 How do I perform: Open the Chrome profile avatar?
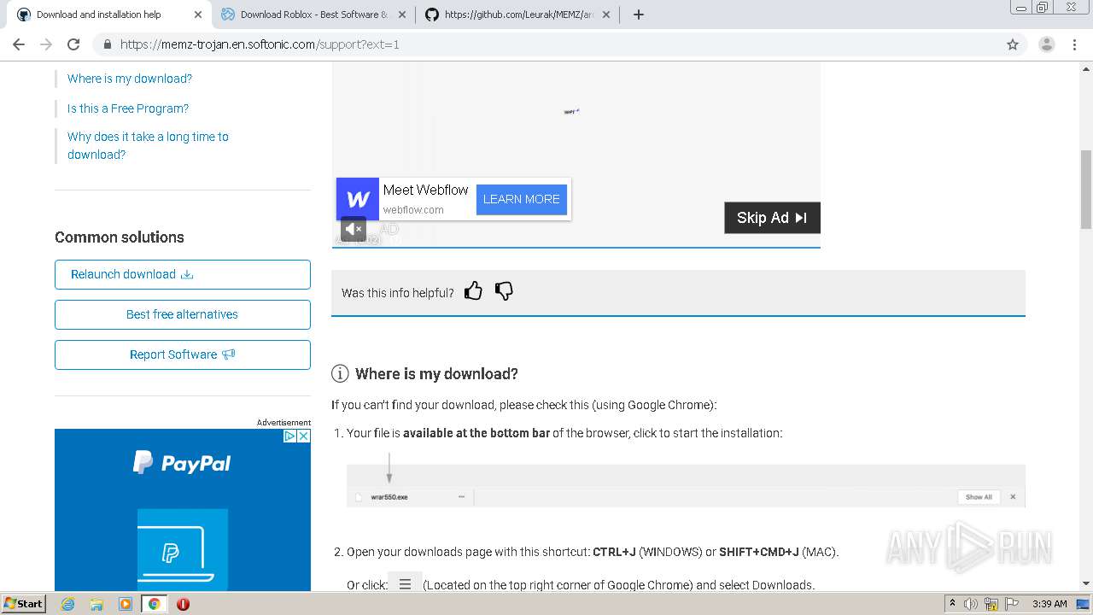coord(1046,44)
